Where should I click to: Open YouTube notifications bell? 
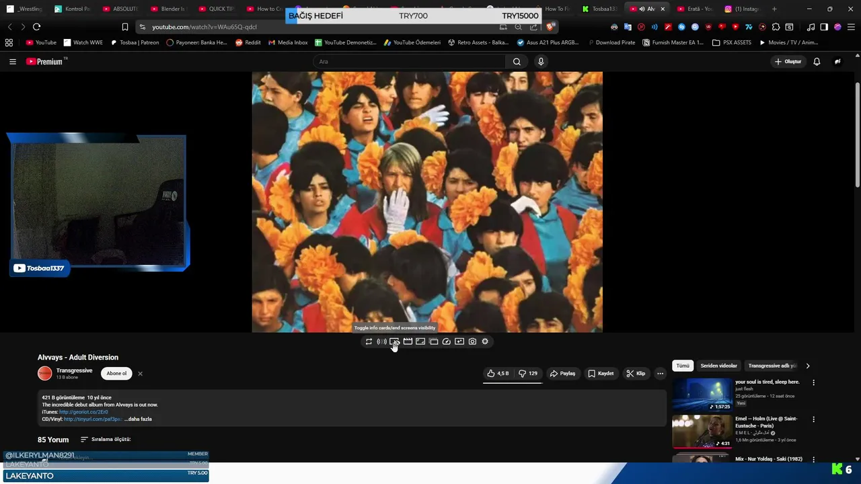[x=817, y=61]
